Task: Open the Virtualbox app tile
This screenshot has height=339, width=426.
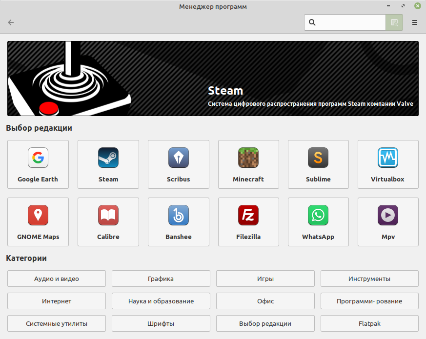Action: click(x=388, y=164)
